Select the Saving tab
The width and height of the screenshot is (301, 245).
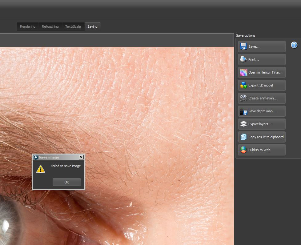click(x=92, y=26)
